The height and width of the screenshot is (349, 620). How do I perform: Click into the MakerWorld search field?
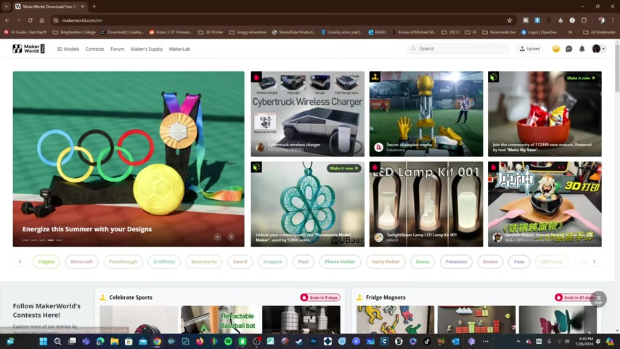pyautogui.click(x=459, y=49)
